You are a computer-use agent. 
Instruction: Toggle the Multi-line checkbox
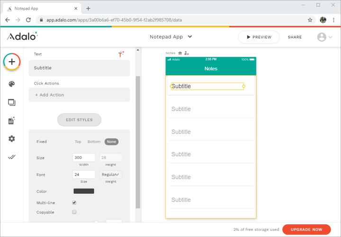pos(74,202)
